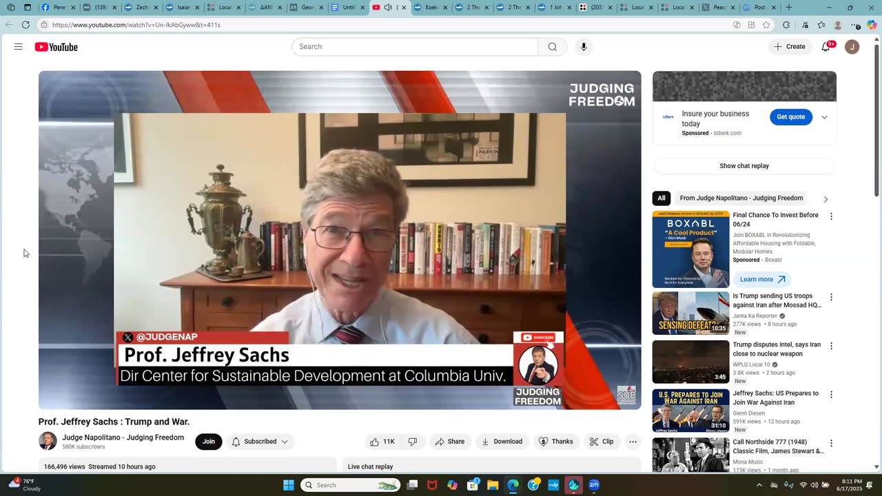Open Copilot sidebar in Edge
The width and height of the screenshot is (882, 496).
[872, 25]
